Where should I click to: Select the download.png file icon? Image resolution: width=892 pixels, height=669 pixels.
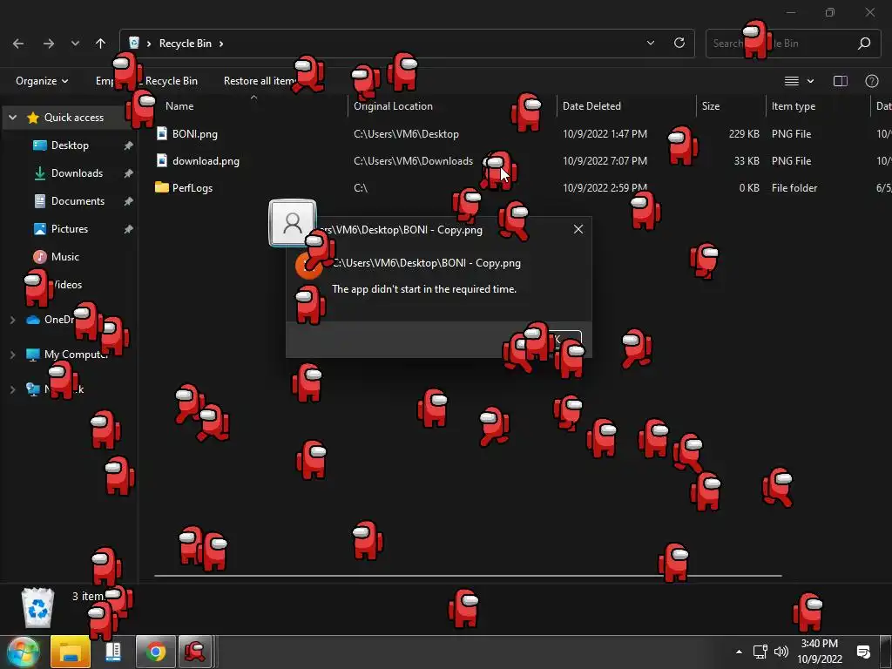(x=161, y=160)
